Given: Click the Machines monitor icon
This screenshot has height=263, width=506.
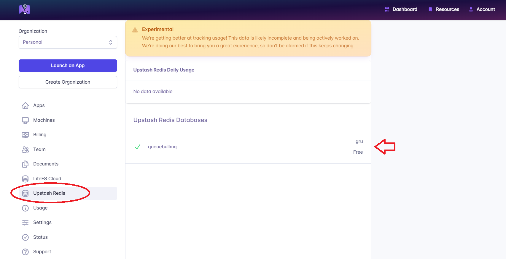Looking at the screenshot, I should (26, 120).
